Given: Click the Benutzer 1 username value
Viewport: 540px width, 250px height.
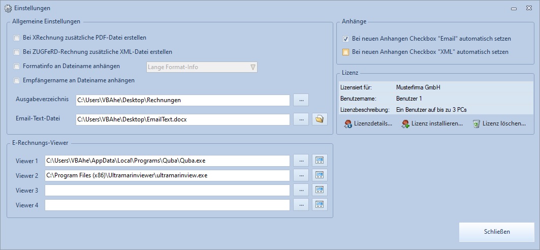Looking at the screenshot, I should pos(409,99).
